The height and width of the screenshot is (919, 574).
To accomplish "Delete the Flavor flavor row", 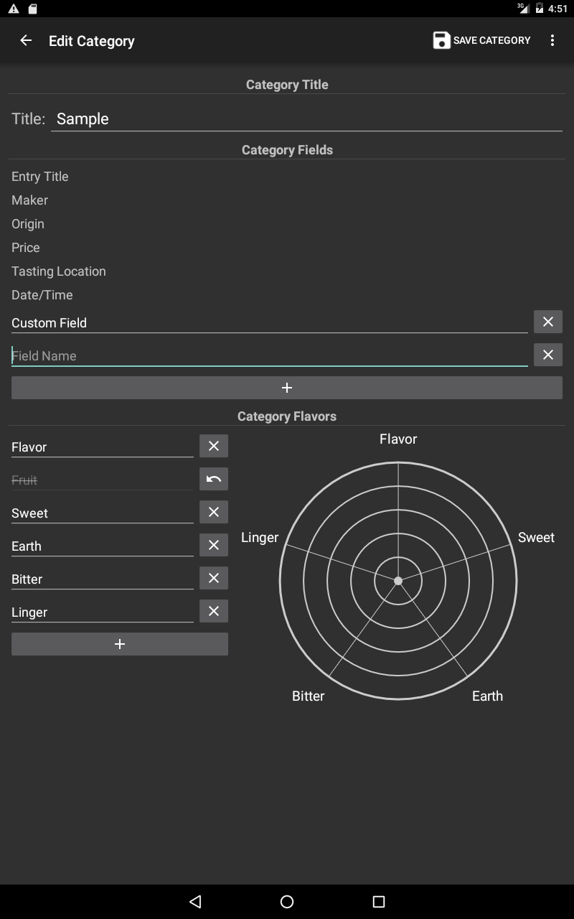I will [x=213, y=447].
